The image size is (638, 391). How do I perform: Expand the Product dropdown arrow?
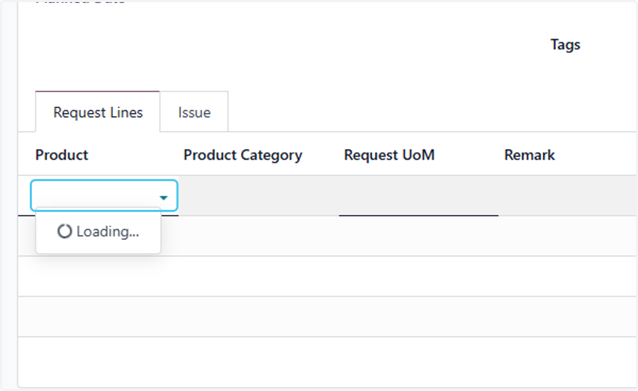(x=164, y=198)
